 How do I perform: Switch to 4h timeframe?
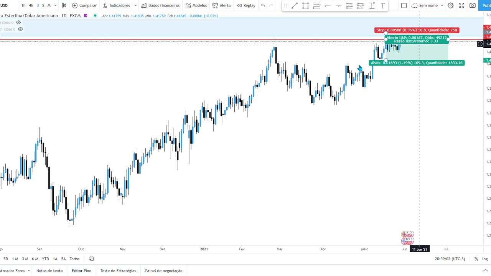31,5
